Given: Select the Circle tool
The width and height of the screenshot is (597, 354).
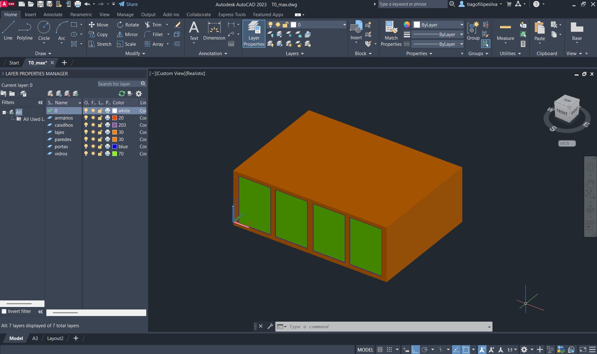Looking at the screenshot, I should [x=44, y=31].
